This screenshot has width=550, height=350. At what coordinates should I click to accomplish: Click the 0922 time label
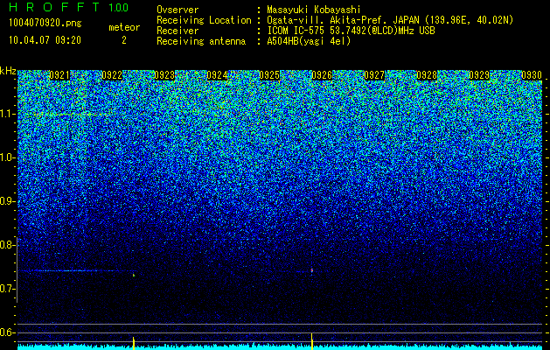pyautogui.click(x=112, y=75)
